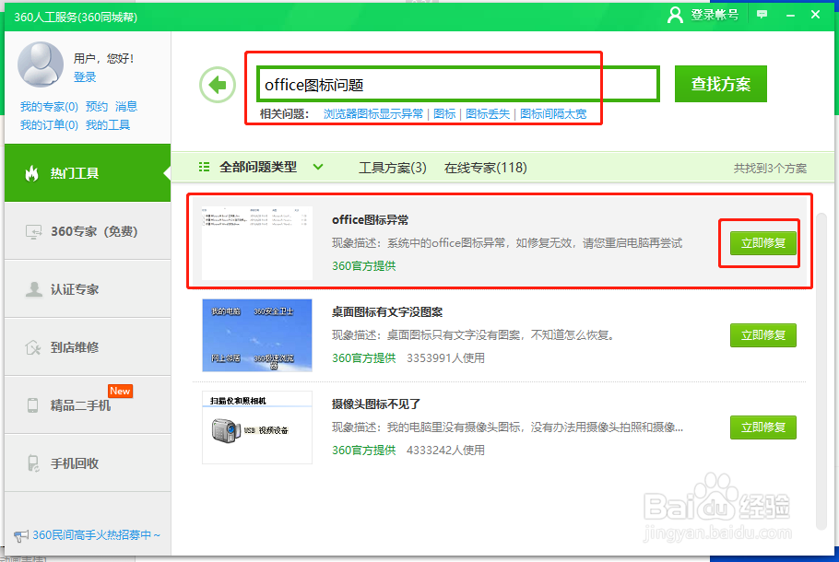Click 立即修复 for 摄像头图标不见了
This screenshot has width=839, height=562.
tap(763, 427)
